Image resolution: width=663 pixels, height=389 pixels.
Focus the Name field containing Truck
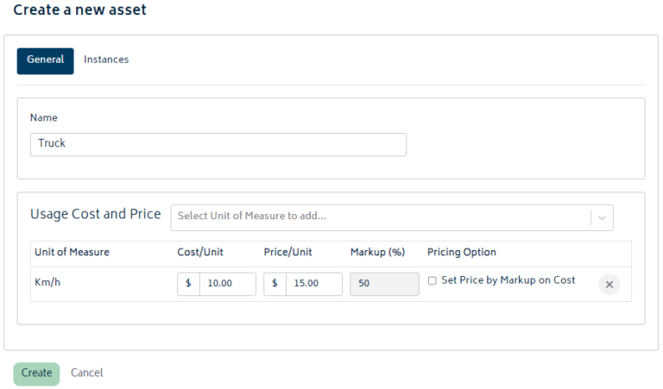point(218,144)
